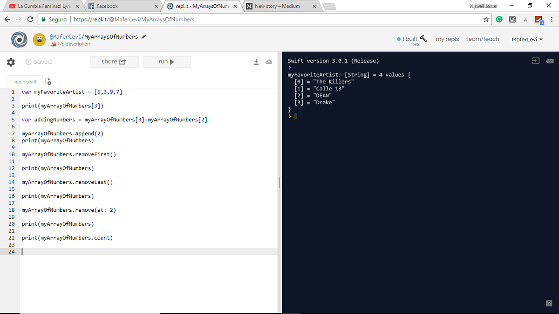Clear the console with the clear icon
The height and width of the screenshot is (314, 559).
pyautogui.click(x=550, y=61)
